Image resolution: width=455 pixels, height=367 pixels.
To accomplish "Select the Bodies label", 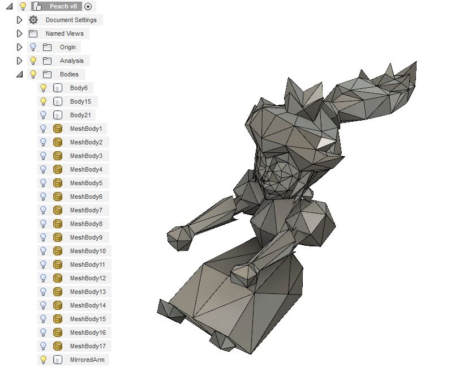I will click(69, 74).
